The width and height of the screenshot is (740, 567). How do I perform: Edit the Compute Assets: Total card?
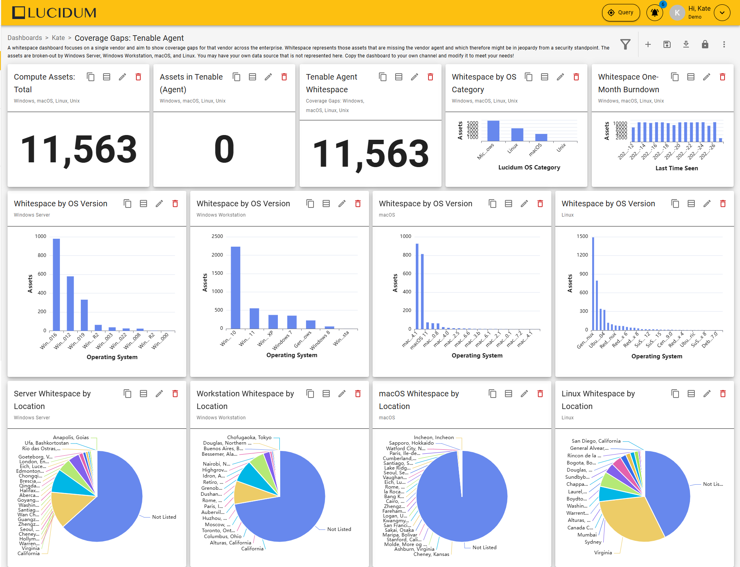point(122,77)
